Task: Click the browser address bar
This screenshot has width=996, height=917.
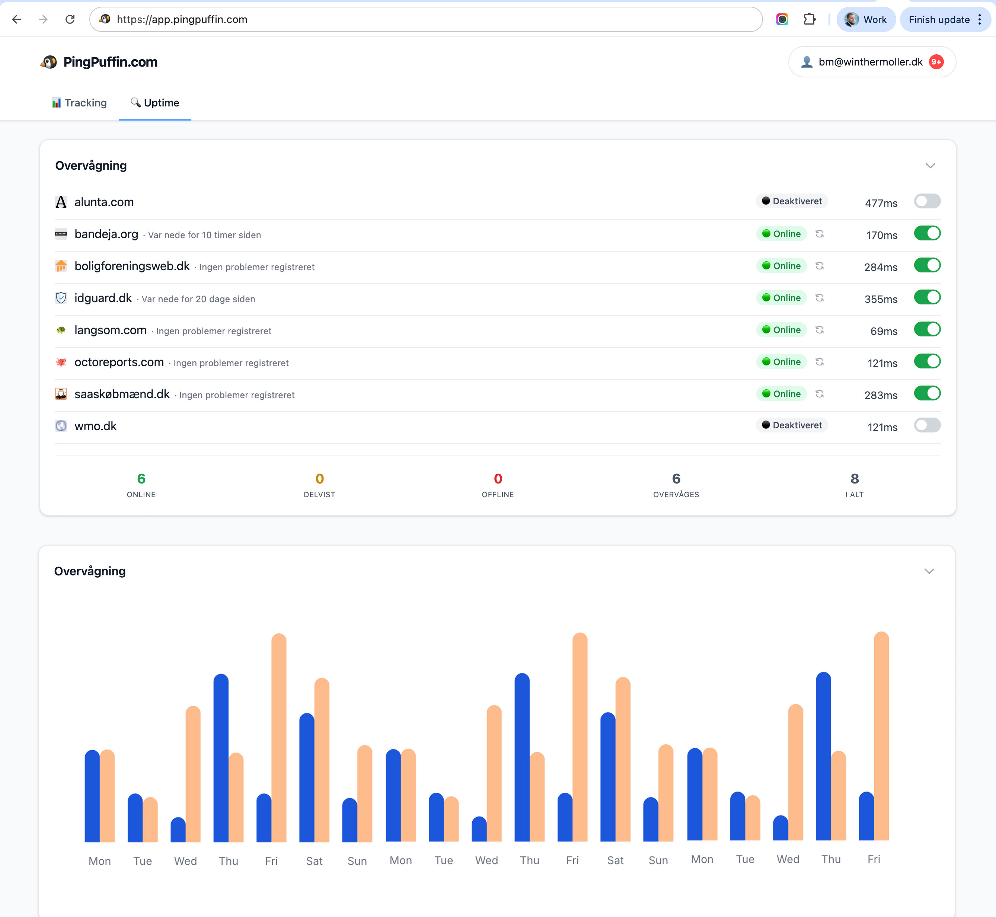Action: pos(347,20)
